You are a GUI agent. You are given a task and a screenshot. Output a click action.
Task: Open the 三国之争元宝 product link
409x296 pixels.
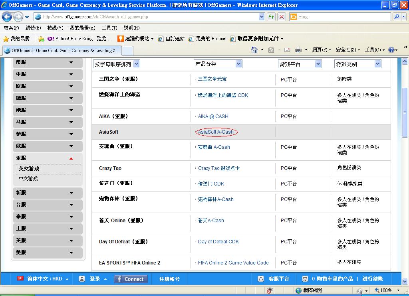(x=212, y=79)
